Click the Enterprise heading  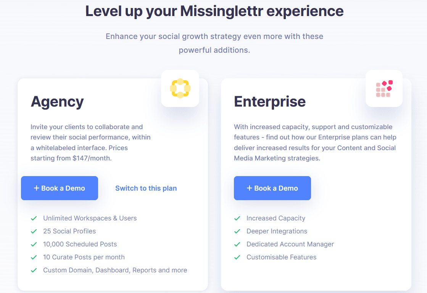click(x=270, y=102)
